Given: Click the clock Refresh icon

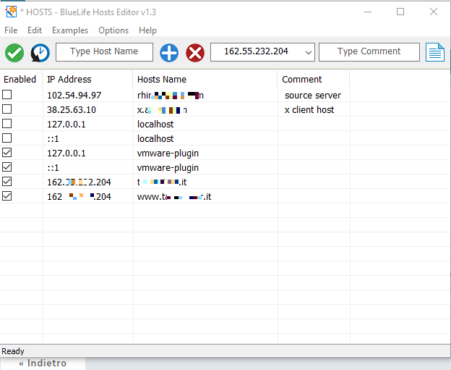Looking at the screenshot, I should pyautogui.click(x=40, y=53).
